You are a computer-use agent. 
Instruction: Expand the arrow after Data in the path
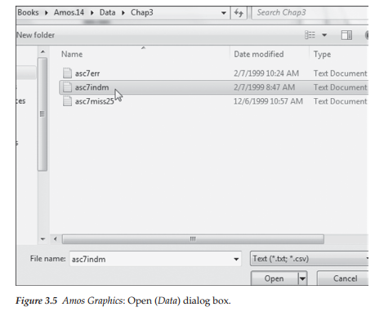[123, 13]
